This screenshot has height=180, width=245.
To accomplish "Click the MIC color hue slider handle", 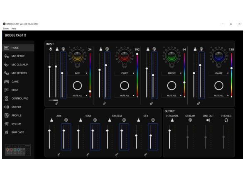I will 90,91.
